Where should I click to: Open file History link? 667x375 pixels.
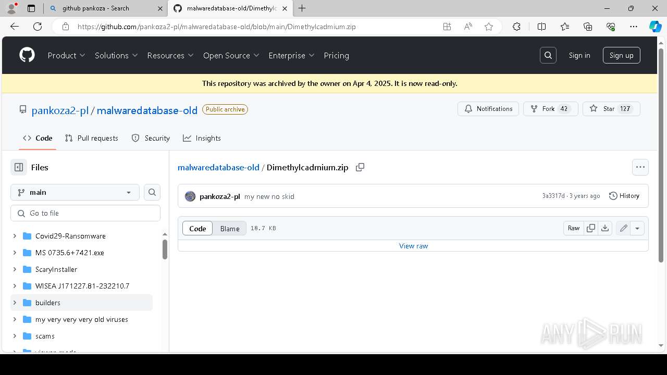coord(624,196)
